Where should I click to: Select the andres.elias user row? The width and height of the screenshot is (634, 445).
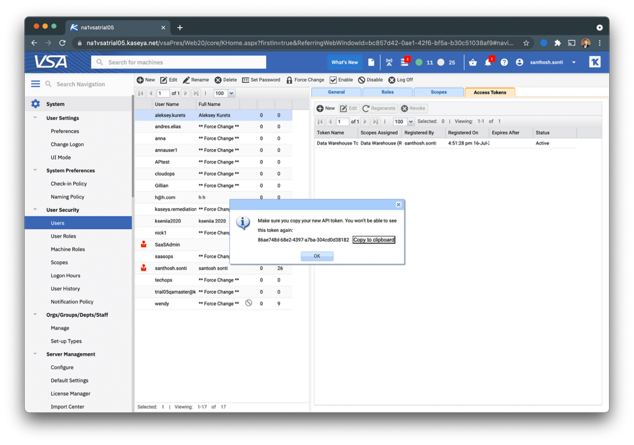213,127
